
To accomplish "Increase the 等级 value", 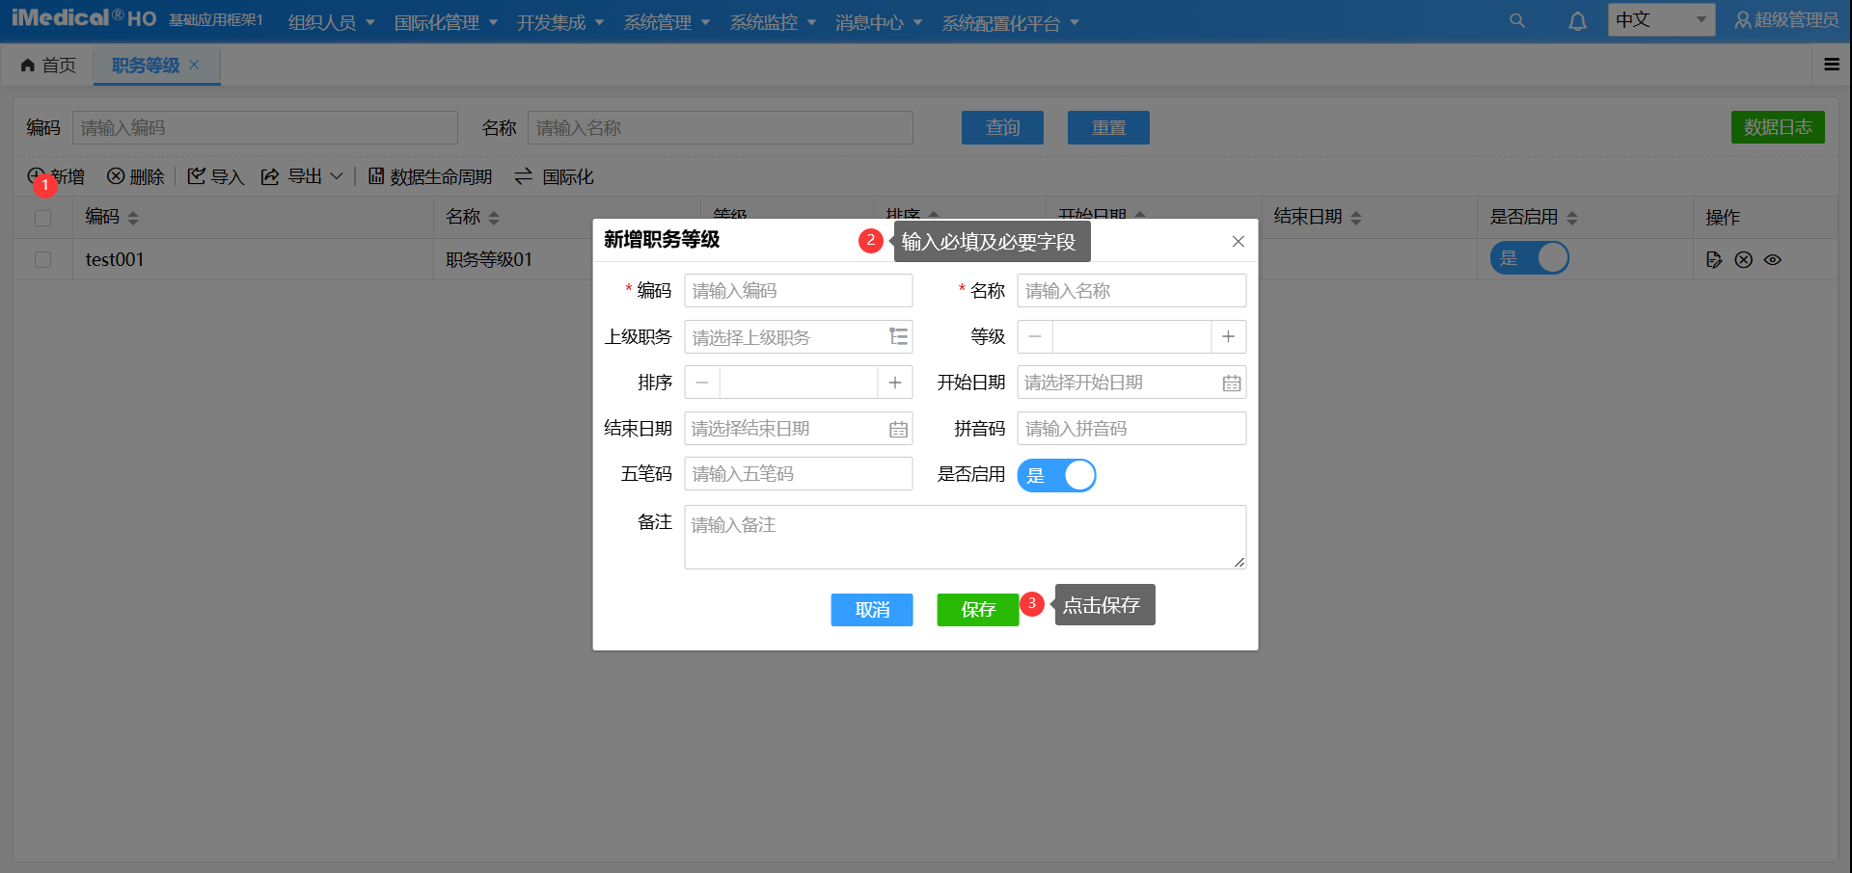I will coord(1228,336).
